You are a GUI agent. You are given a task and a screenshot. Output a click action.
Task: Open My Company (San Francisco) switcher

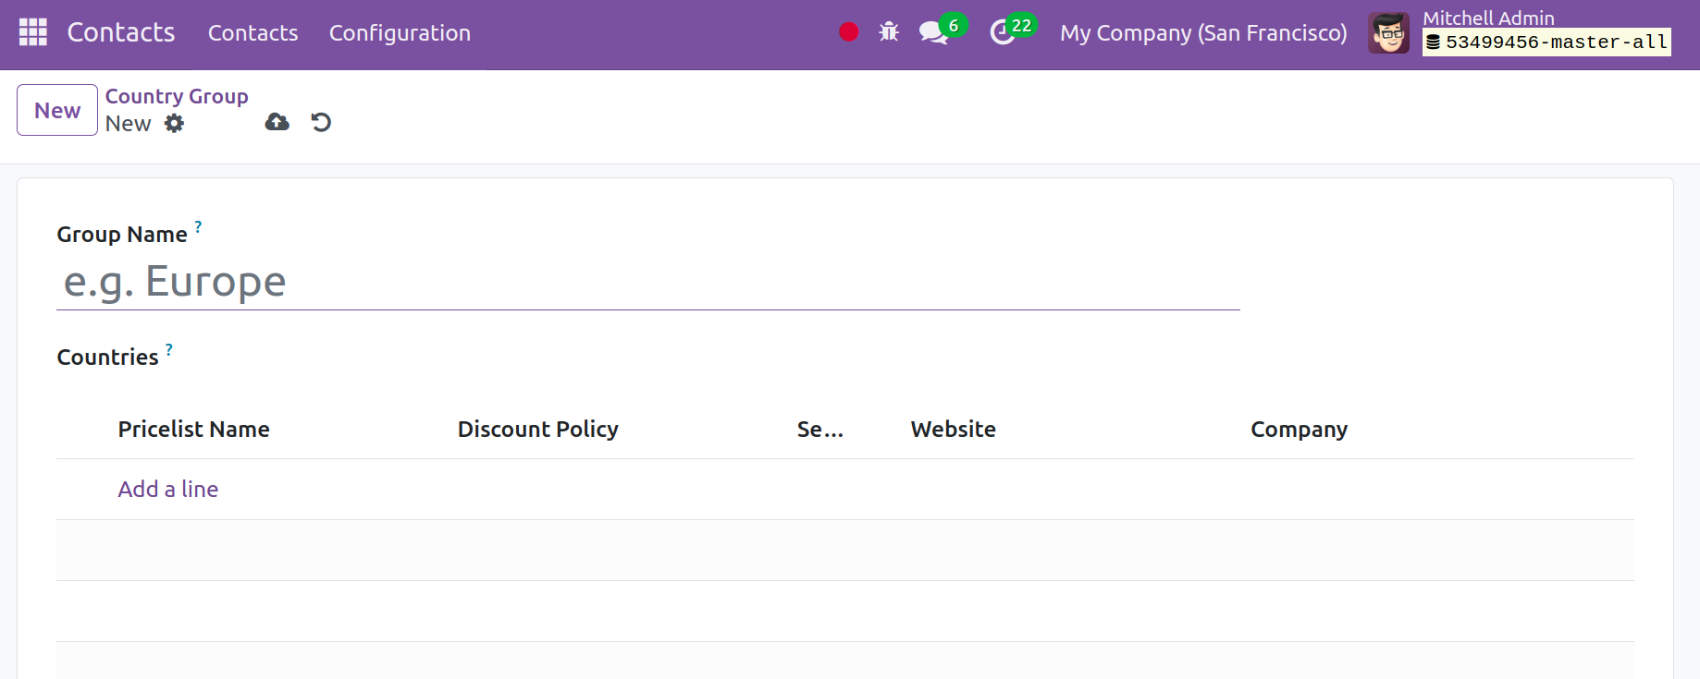tap(1202, 33)
